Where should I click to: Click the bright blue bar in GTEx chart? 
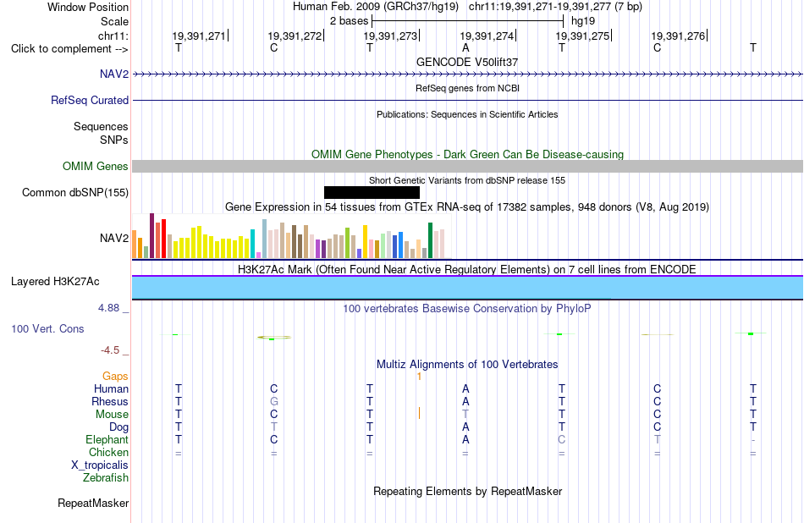coord(400,245)
